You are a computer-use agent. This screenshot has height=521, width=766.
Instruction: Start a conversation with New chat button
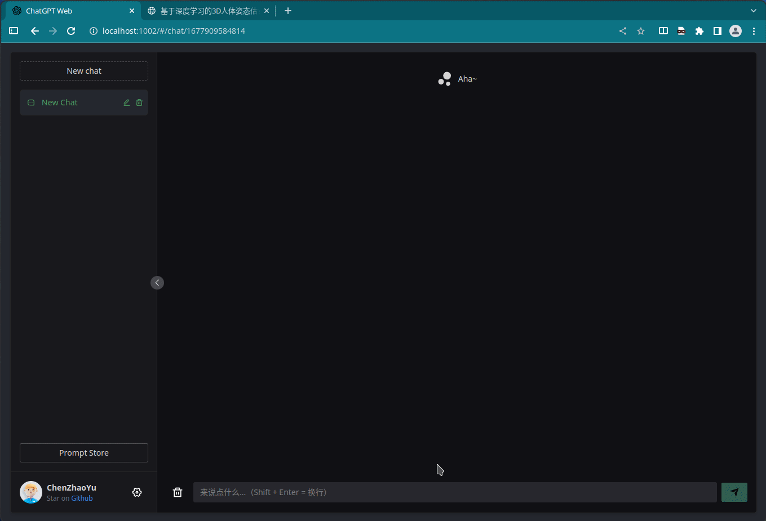click(83, 70)
